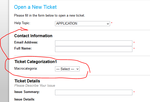This screenshot has width=150, height=102.
Task: Click the Please Describe Your Issue subtitle
Action: pyautogui.click(x=35, y=85)
